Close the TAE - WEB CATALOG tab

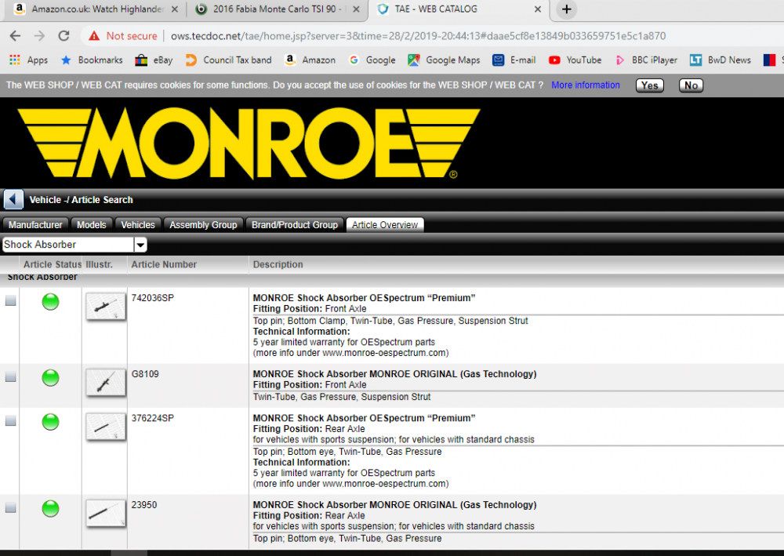[538, 9]
